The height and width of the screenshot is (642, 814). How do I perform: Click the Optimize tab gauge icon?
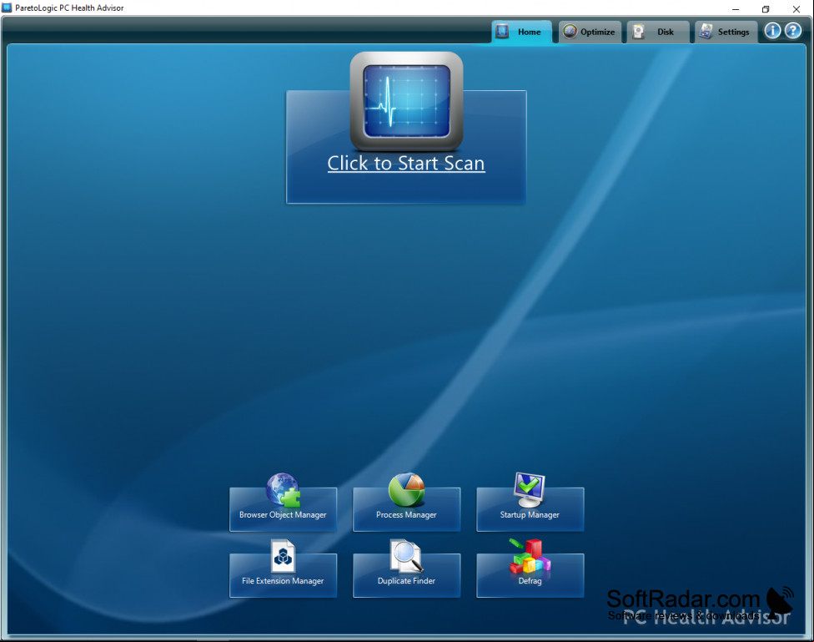tap(570, 32)
